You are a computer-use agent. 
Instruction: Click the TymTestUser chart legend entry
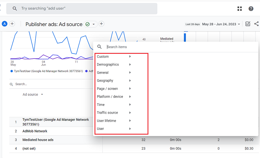pyautogui.click(x=46, y=71)
